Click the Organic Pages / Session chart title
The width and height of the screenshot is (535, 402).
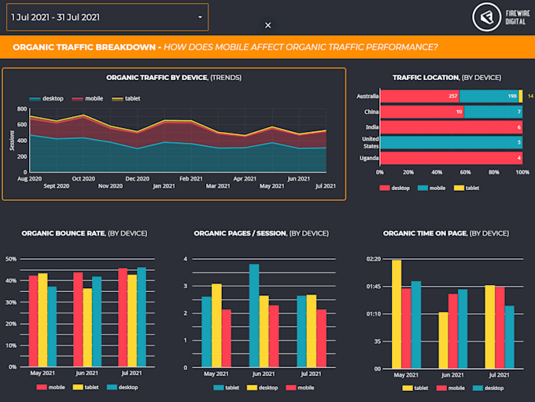point(261,233)
